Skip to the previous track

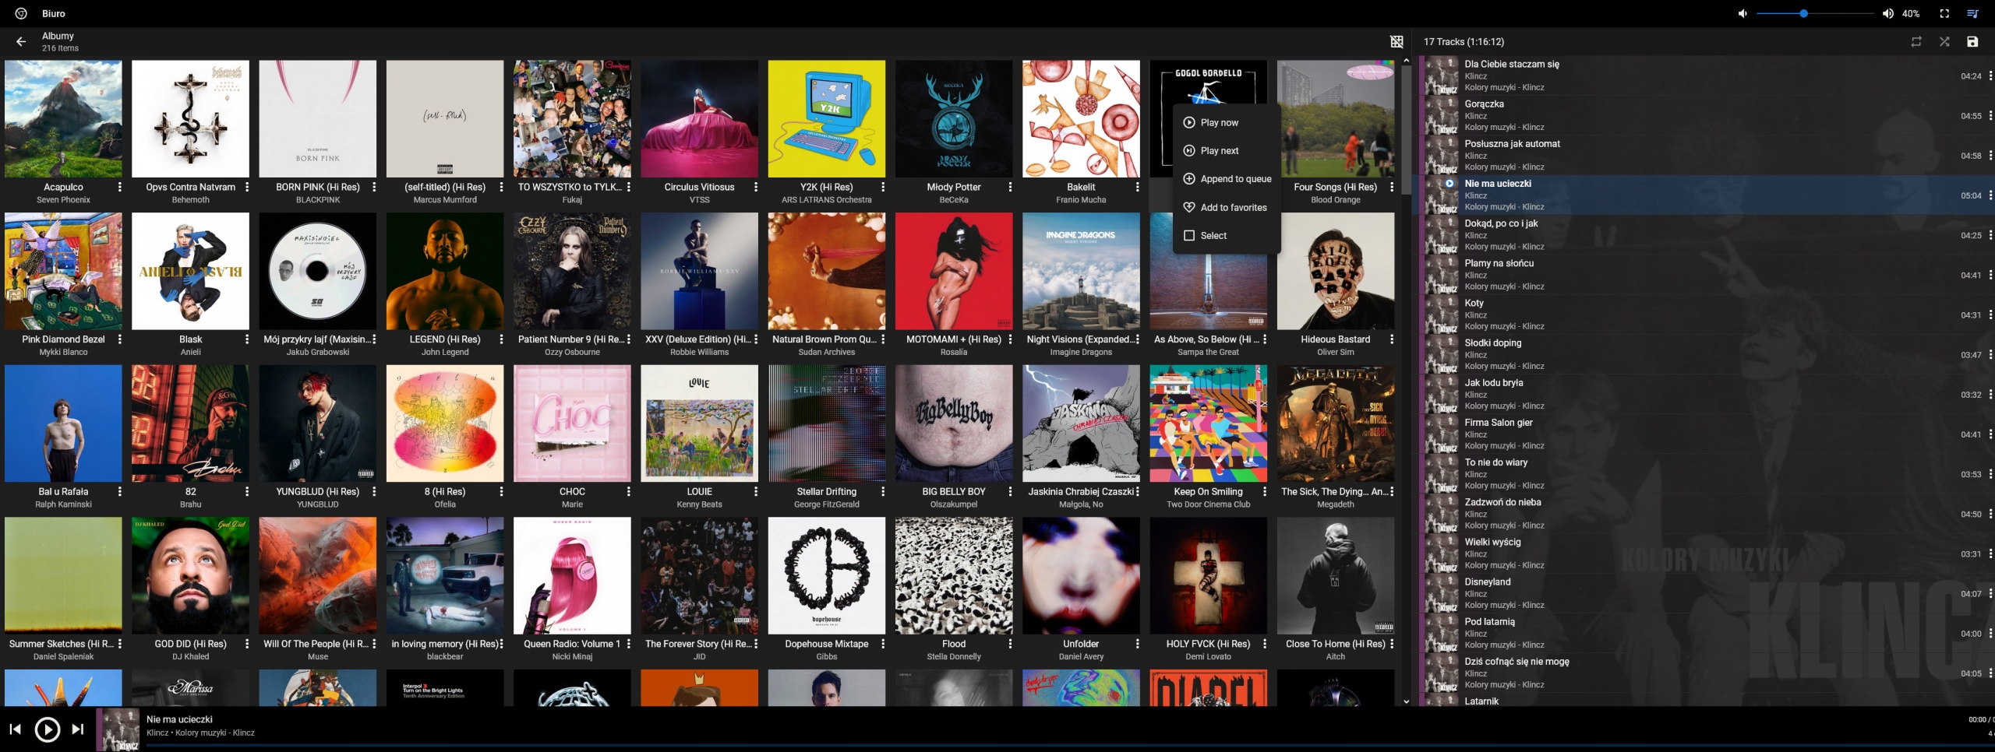[15, 729]
